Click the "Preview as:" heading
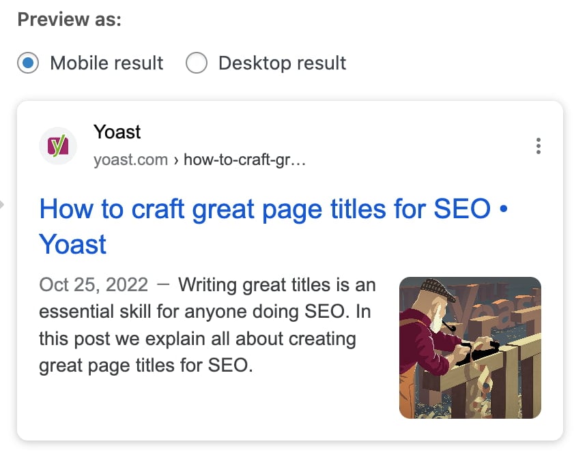 [69, 20]
